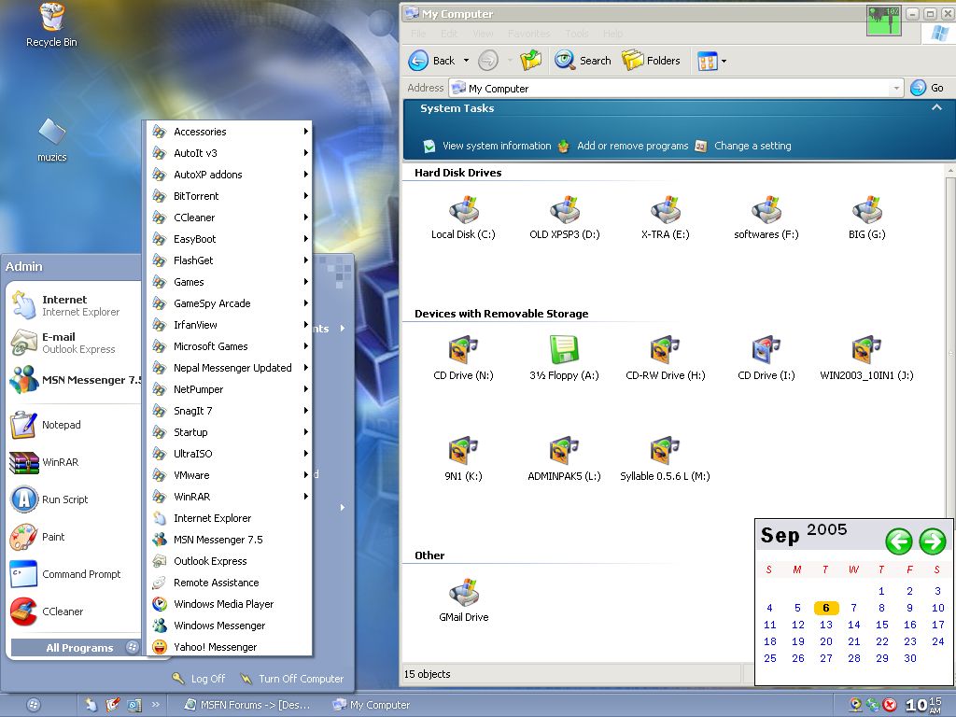Switch to MSFN Forums taskbar window
The width and height of the screenshot is (956, 717).
pyautogui.click(x=248, y=705)
